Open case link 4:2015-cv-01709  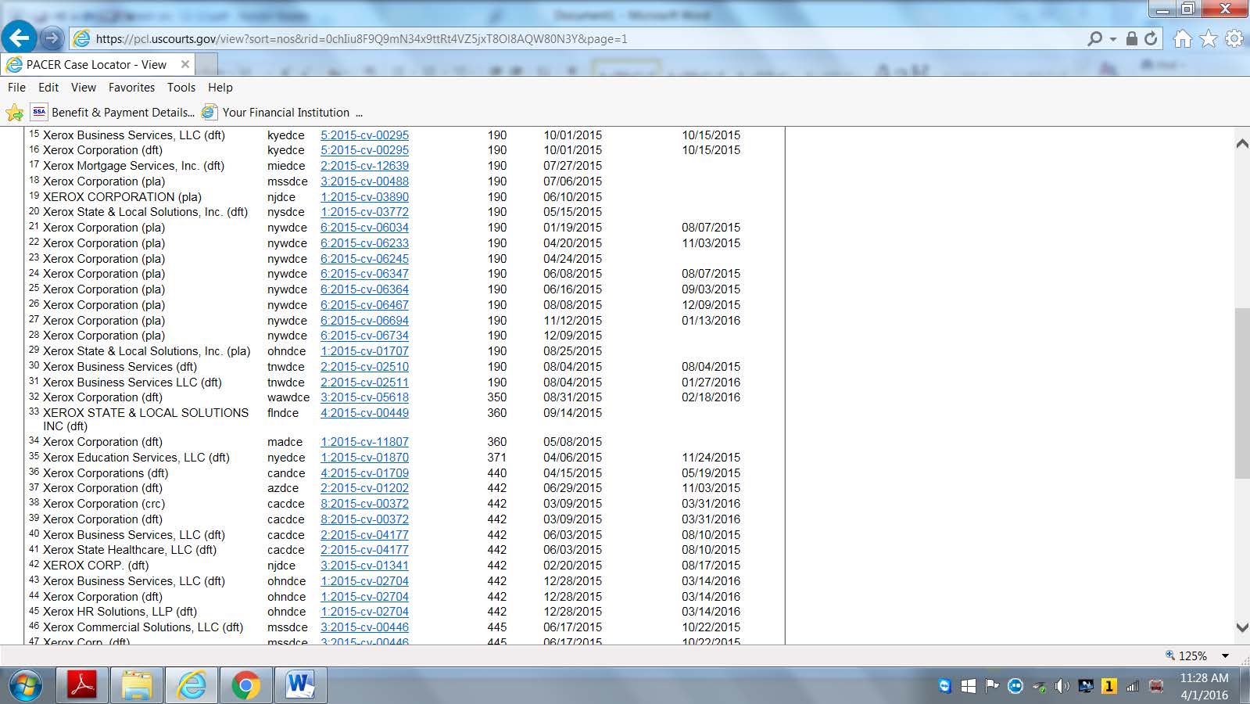[x=364, y=473]
